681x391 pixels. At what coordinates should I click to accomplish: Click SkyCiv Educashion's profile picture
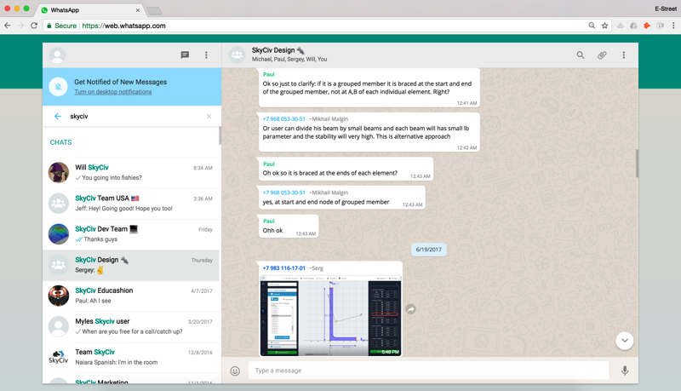tap(59, 296)
